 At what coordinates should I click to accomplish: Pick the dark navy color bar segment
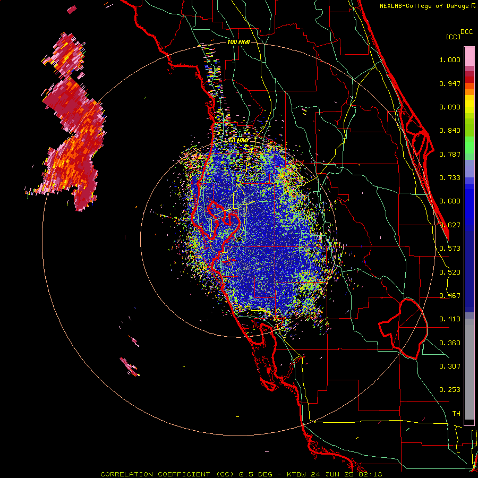click(x=469, y=271)
